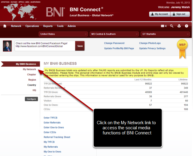The image size is (193, 156).
Task: Open the Change Password link
Action: tap(114, 43)
